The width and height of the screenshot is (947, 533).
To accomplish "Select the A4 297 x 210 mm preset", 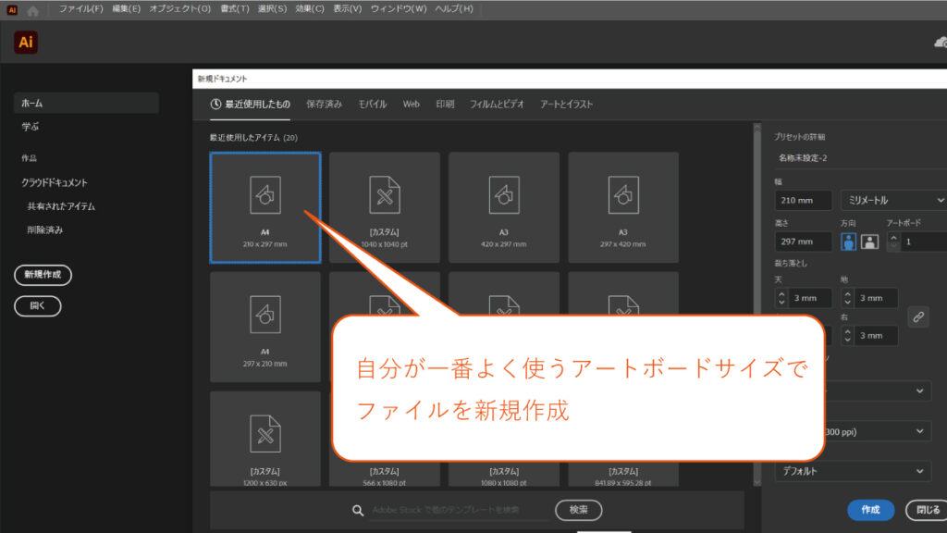I will click(265, 327).
